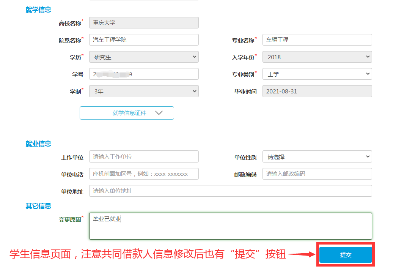The width and height of the screenshot is (396, 273).
Task: Click the 高校名称 label
Action: coord(70,23)
